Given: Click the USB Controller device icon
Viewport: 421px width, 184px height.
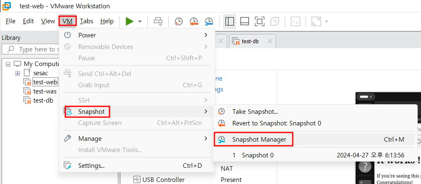Looking at the screenshot, I should tap(137, 179).
